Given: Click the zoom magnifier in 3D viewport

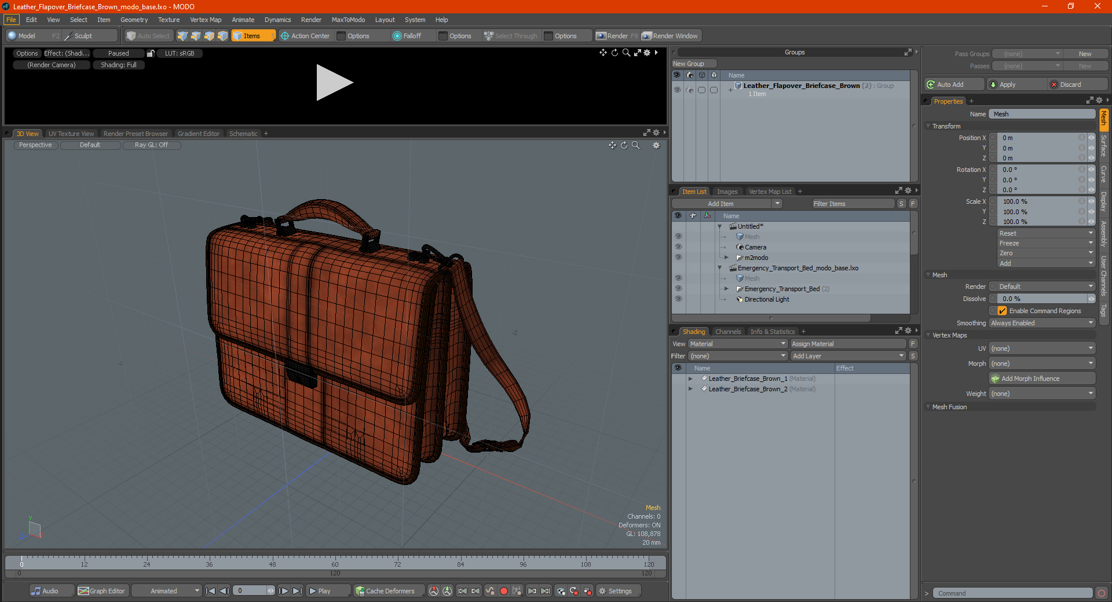Looking at the screenshot, I should click(635, 145).
